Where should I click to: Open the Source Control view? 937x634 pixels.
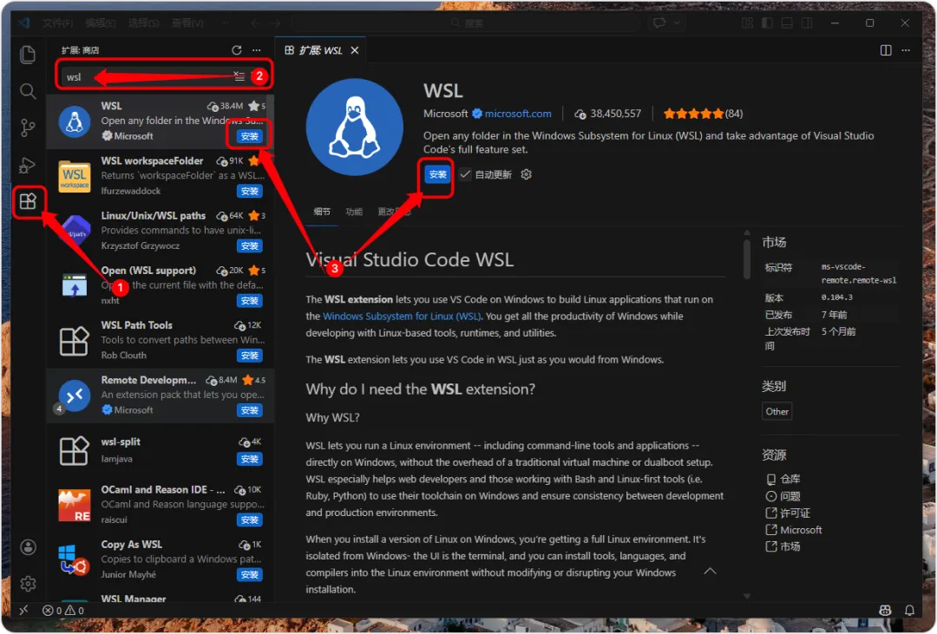[28, 127]
